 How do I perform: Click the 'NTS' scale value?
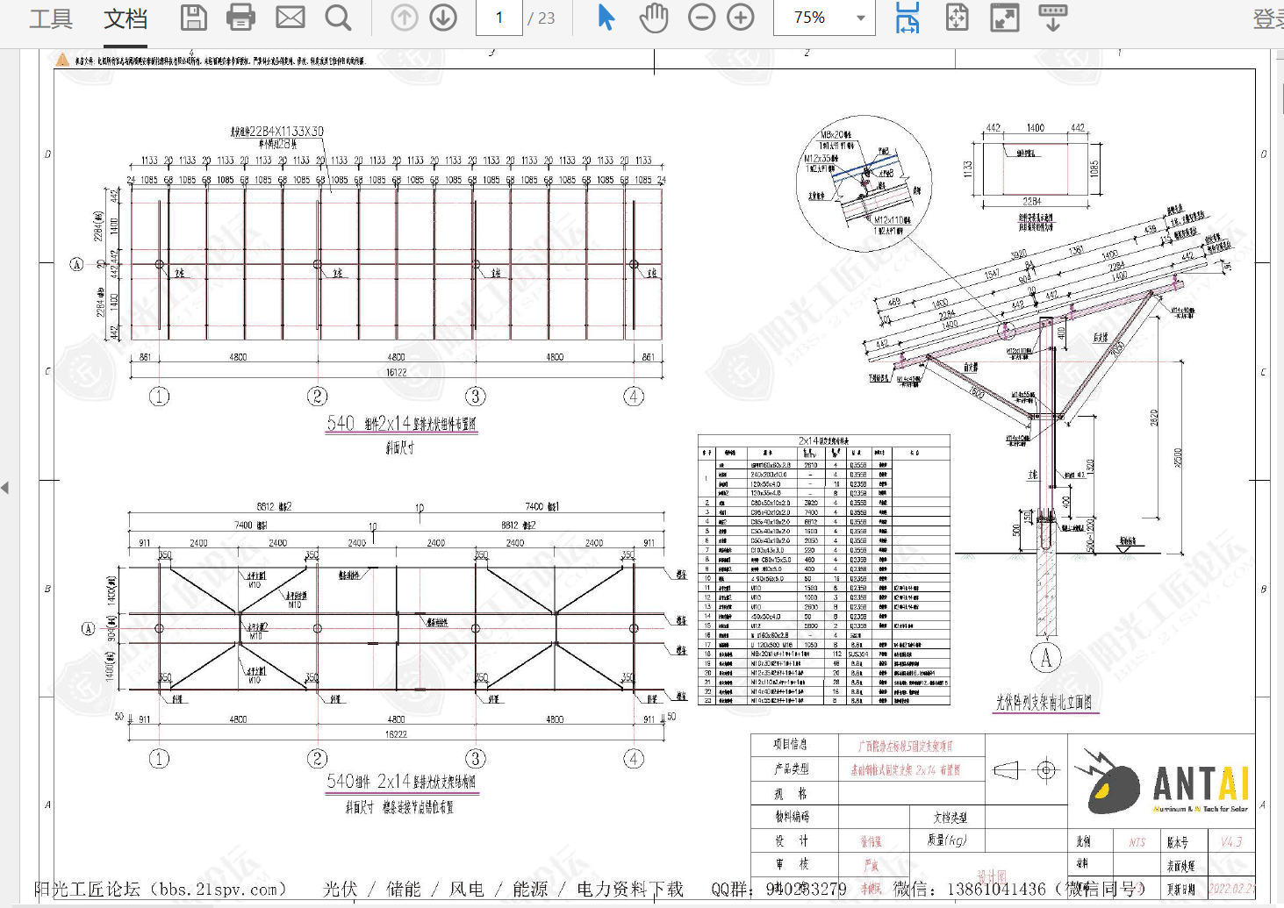click(x=1137, y=842)
